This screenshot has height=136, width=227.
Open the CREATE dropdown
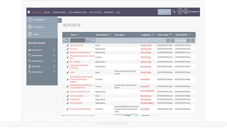click(164, 12)
